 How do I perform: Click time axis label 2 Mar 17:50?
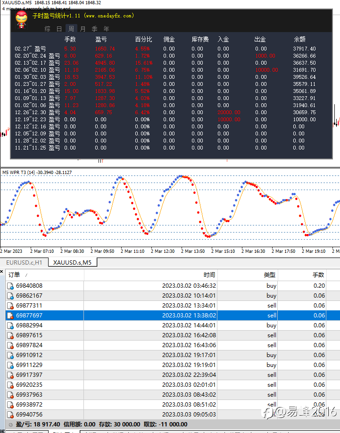click(x=283, y=251)
